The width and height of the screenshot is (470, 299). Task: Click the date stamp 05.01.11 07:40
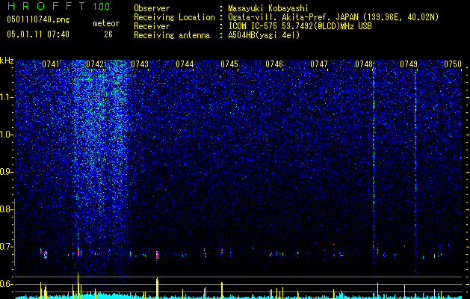click(x=38, y=34)
